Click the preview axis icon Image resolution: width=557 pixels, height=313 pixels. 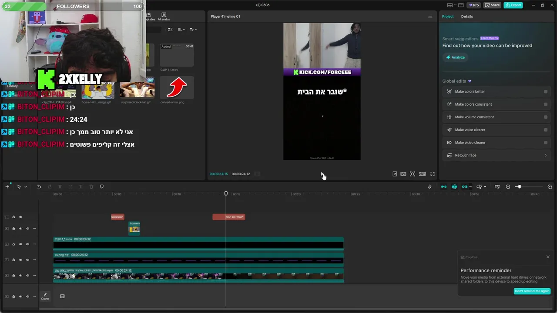click(479, 186)
